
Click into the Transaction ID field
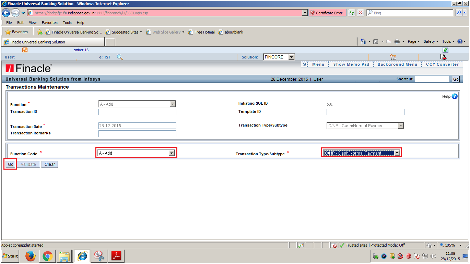137,112
